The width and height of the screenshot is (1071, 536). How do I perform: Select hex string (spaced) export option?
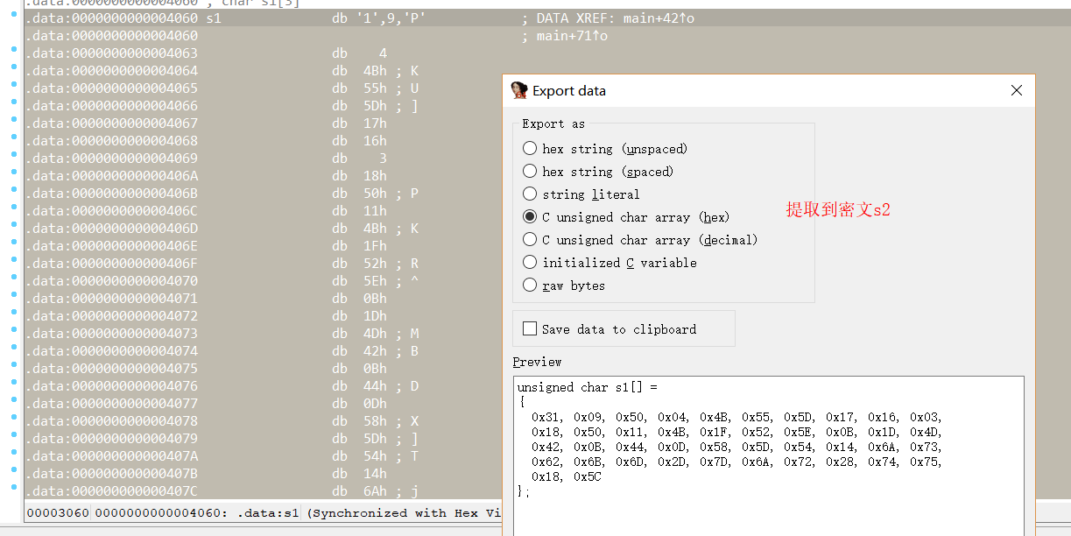coord(530,172)
